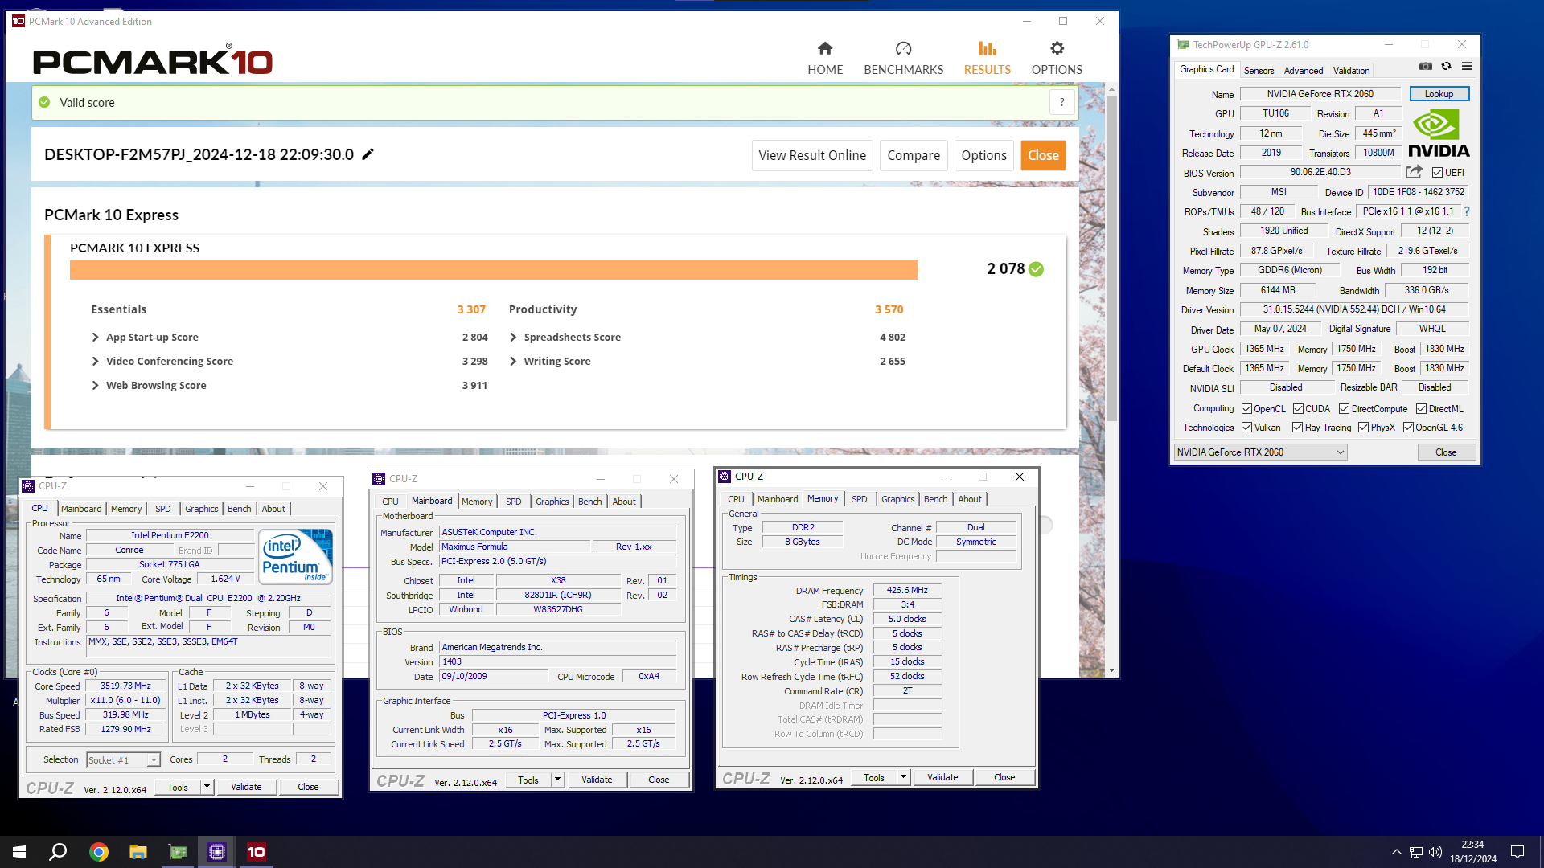Toggle CUDA checkbox

[x=1298, y=409]
